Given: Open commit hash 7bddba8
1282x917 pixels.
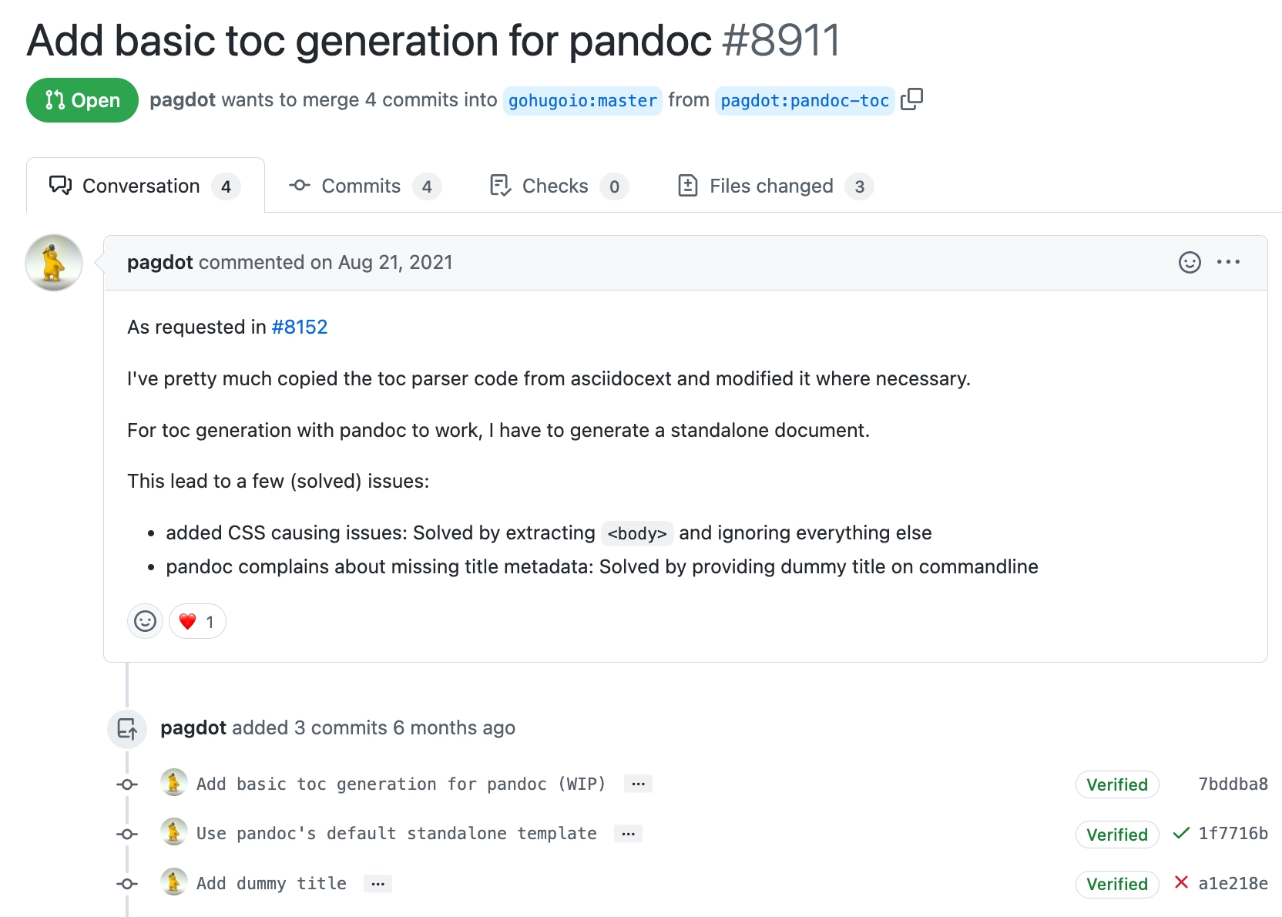Looking at the screenshot, I should click(x=1233, y=784).
